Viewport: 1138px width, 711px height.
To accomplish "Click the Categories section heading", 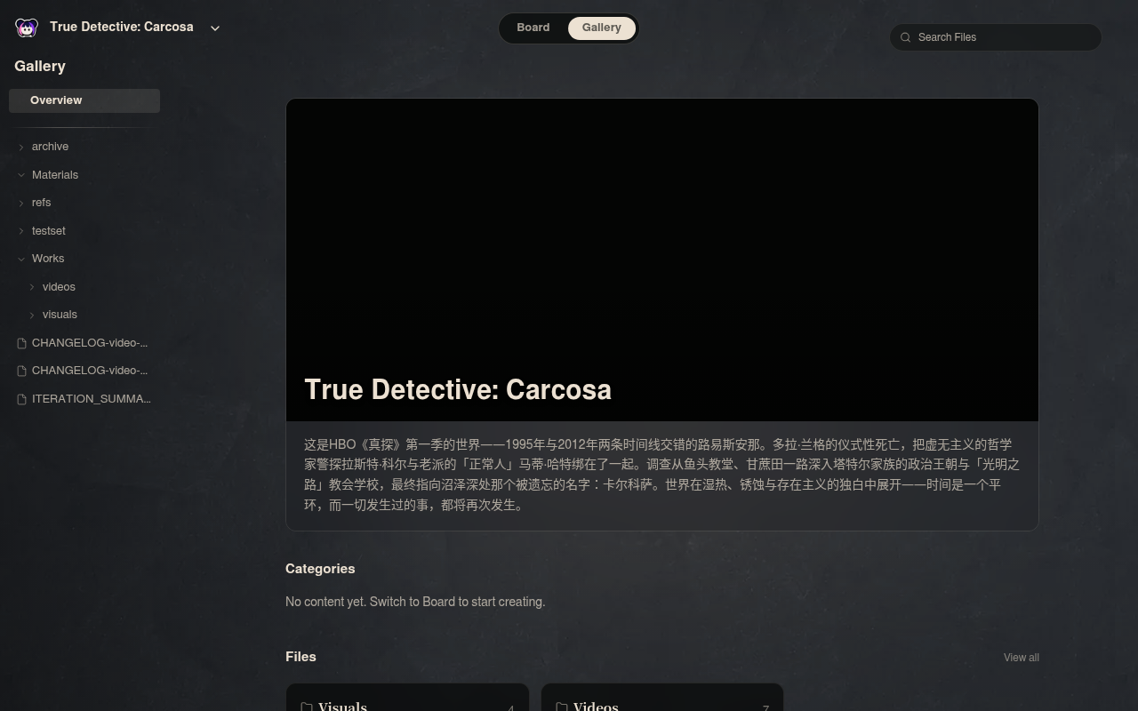I will click(320, 569).
